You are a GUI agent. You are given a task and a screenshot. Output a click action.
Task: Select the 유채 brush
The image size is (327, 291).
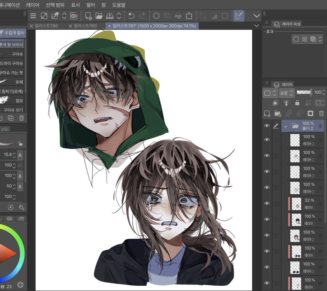click(12, 82)
